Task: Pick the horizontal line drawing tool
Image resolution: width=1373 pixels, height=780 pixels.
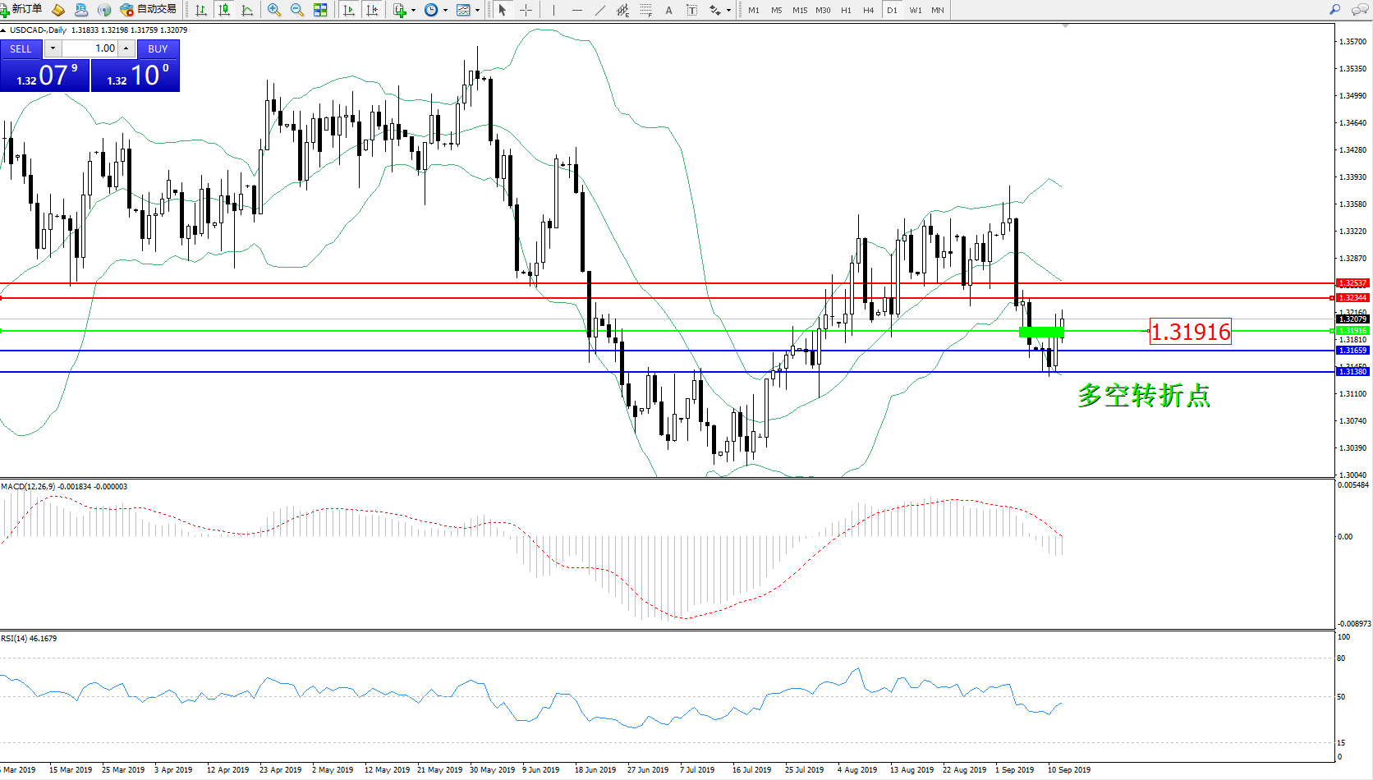Action: tap(577, 10)
